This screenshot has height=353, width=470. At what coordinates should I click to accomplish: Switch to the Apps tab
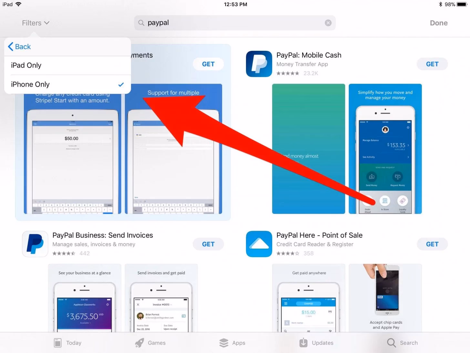[x=232, y=343]
